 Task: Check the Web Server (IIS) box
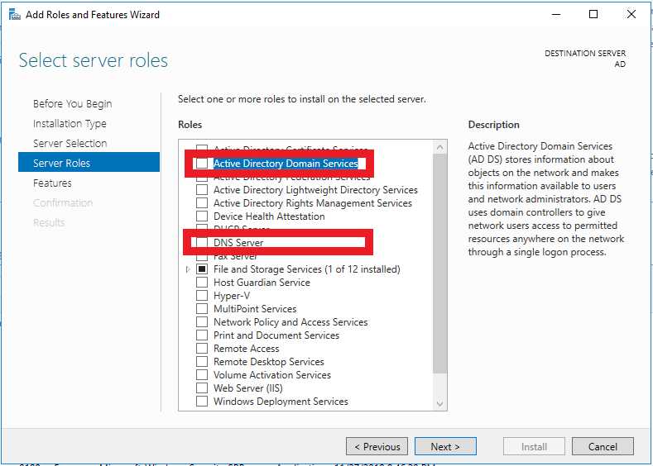(202, 388)
